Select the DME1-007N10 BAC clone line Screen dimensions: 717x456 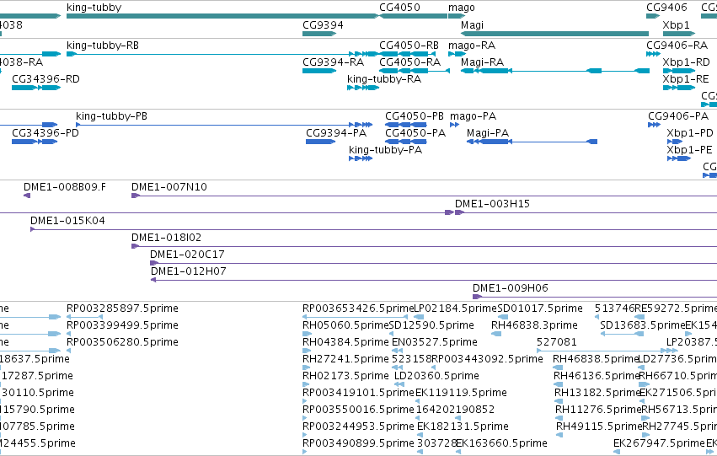point(425,196)
